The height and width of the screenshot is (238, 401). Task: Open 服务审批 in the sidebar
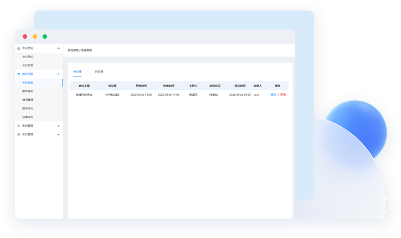pos(28,91)
